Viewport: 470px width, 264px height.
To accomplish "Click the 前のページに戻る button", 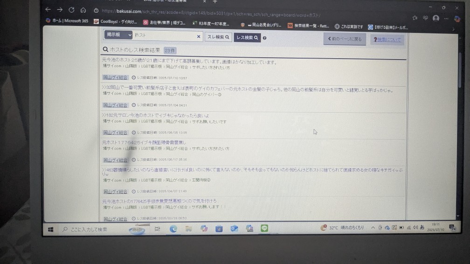I will [345, 39].
